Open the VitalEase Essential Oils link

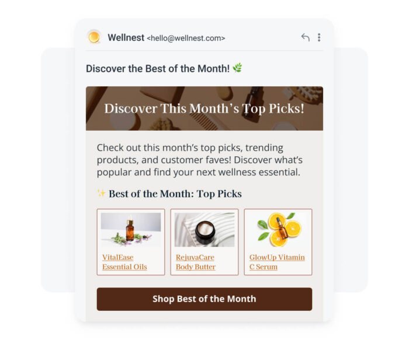124,262
